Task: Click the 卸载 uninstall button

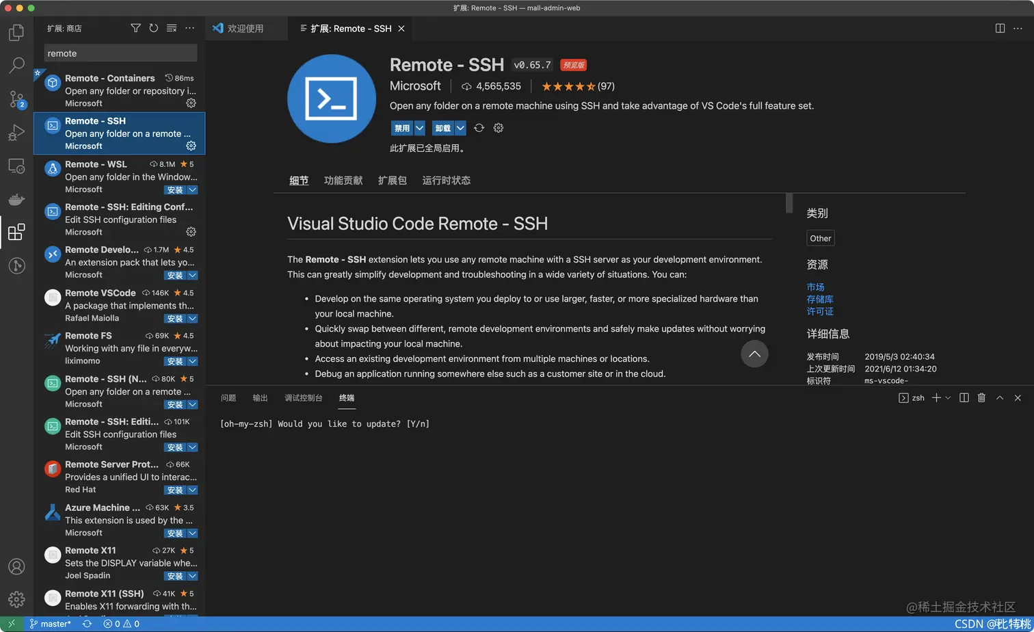Action: tap(443, 128)
